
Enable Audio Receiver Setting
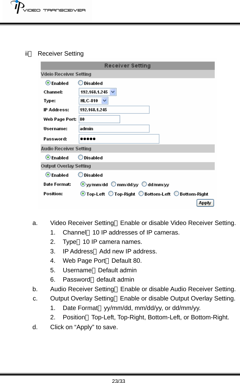click(x=48, y=157)
